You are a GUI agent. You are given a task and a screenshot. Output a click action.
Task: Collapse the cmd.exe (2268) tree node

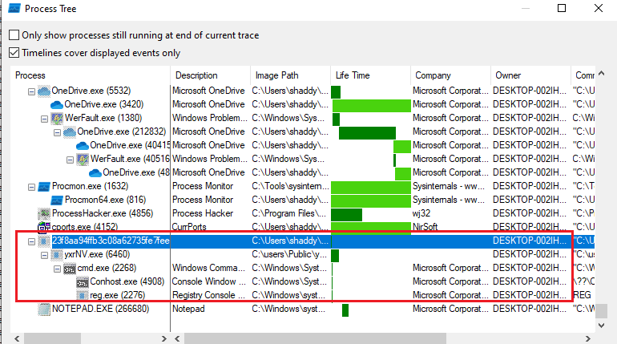point(57,269)
